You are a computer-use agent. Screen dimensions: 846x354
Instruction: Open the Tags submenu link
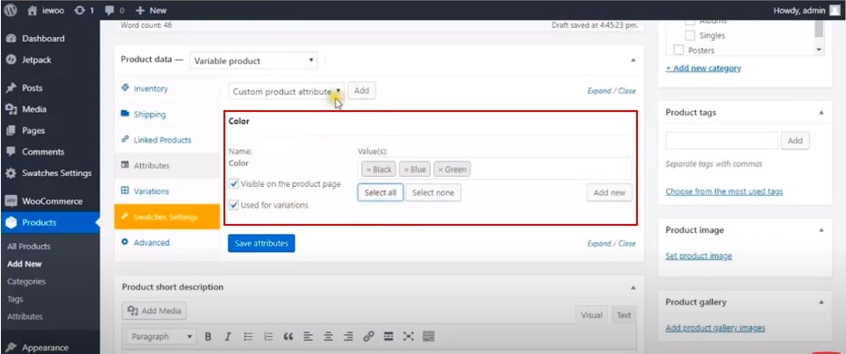[15, 299]
